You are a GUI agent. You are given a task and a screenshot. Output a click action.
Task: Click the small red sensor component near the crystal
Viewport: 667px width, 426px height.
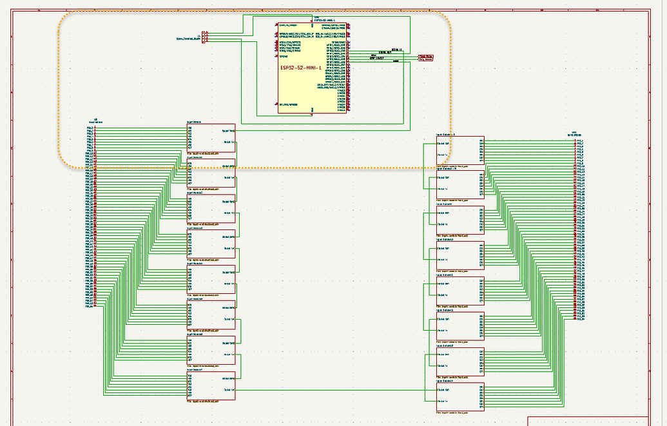427,57
